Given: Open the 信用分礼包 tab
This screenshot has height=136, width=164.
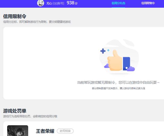Looking at the screenshot, I should [x=118, y=3].
